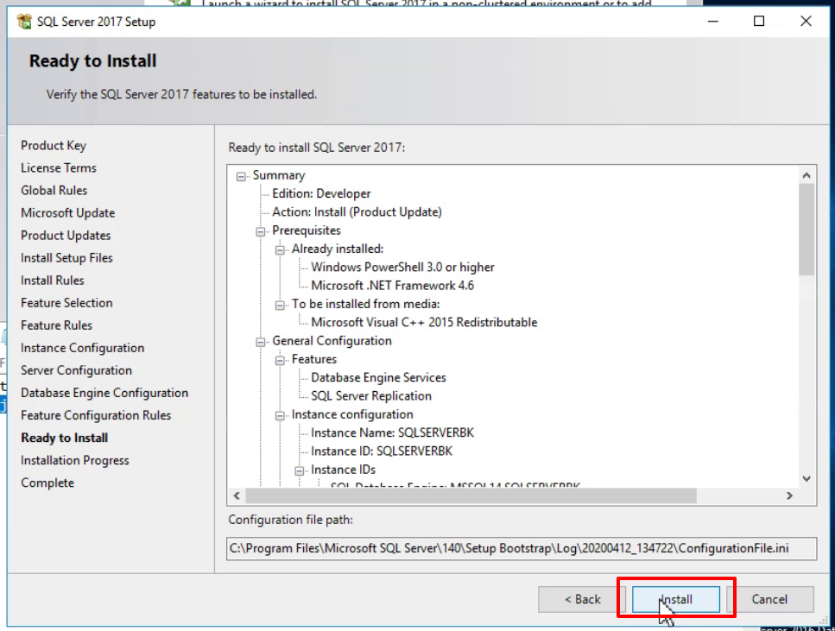835x631 pixels.
Task: Collapse the Already installed node
Action: coord(280,249)
